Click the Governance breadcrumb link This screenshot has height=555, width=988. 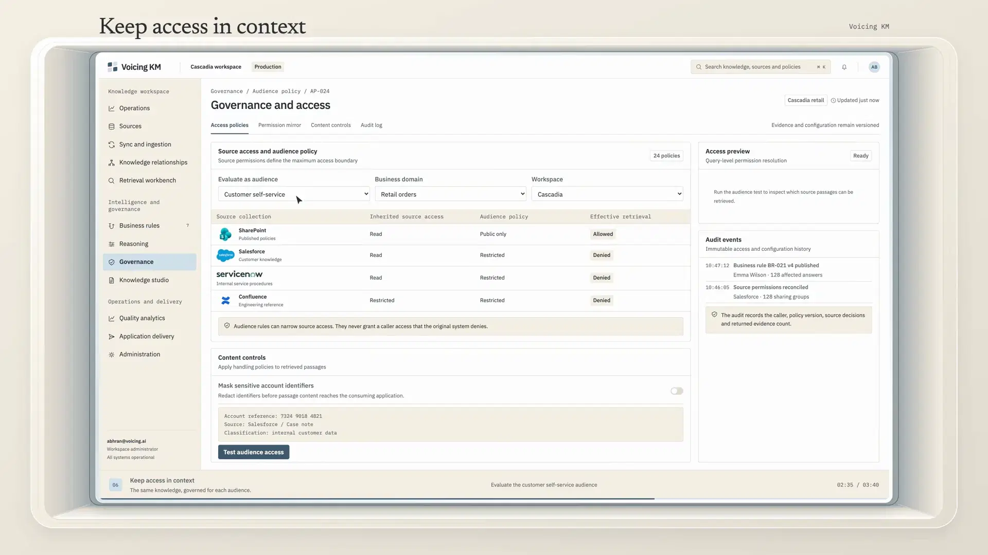226,91
